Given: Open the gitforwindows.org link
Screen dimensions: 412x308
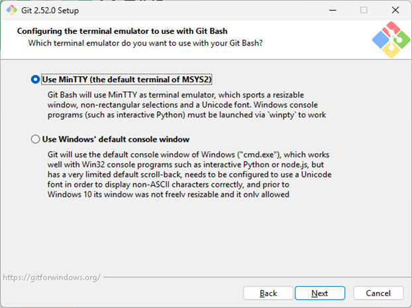Looking at the screenshot, I should coord(51,277).
